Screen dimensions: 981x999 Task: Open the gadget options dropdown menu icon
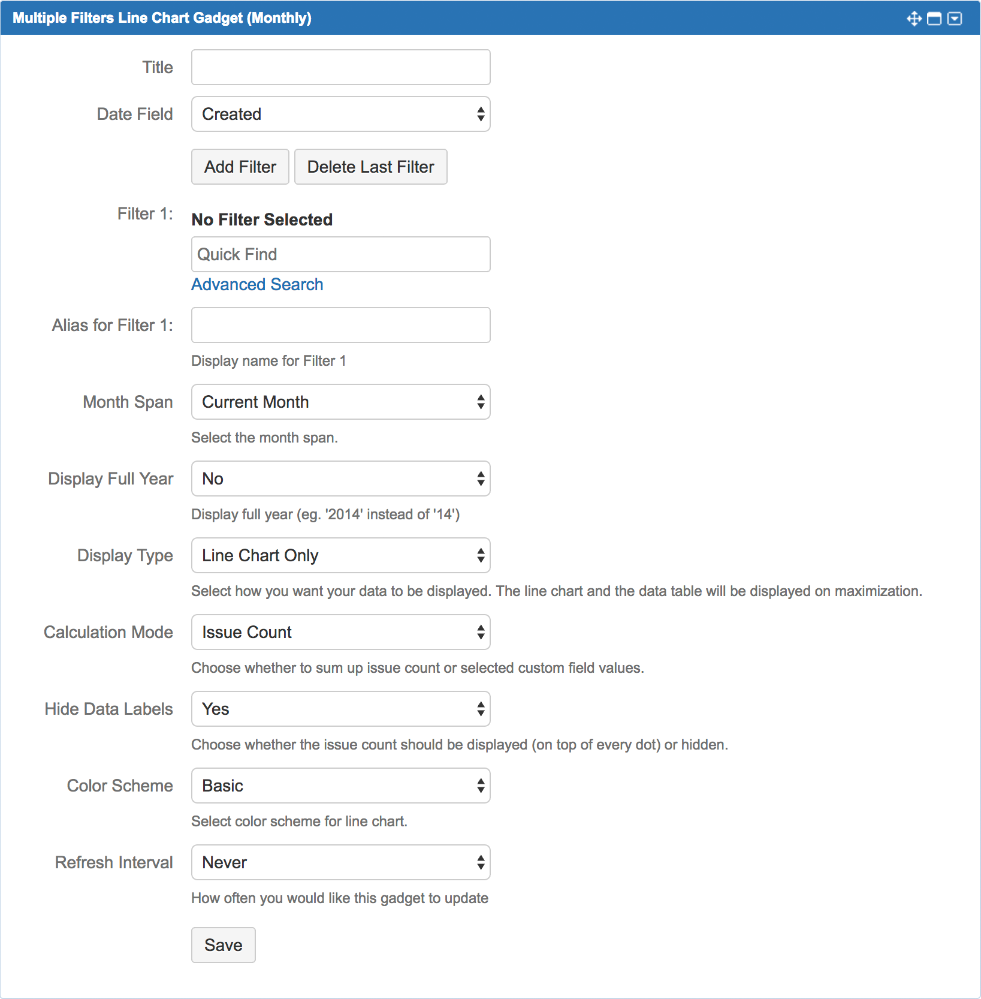point(955,19)
